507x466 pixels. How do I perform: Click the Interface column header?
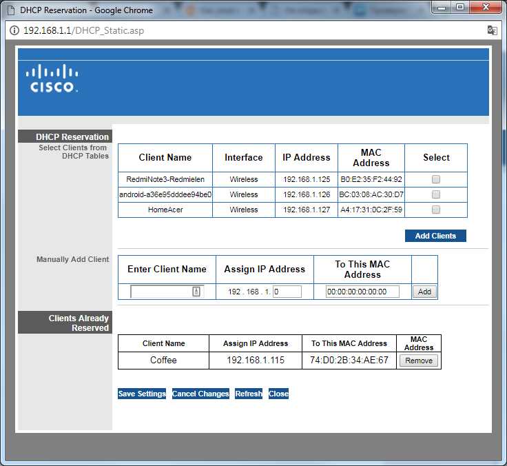pos(243,158)
